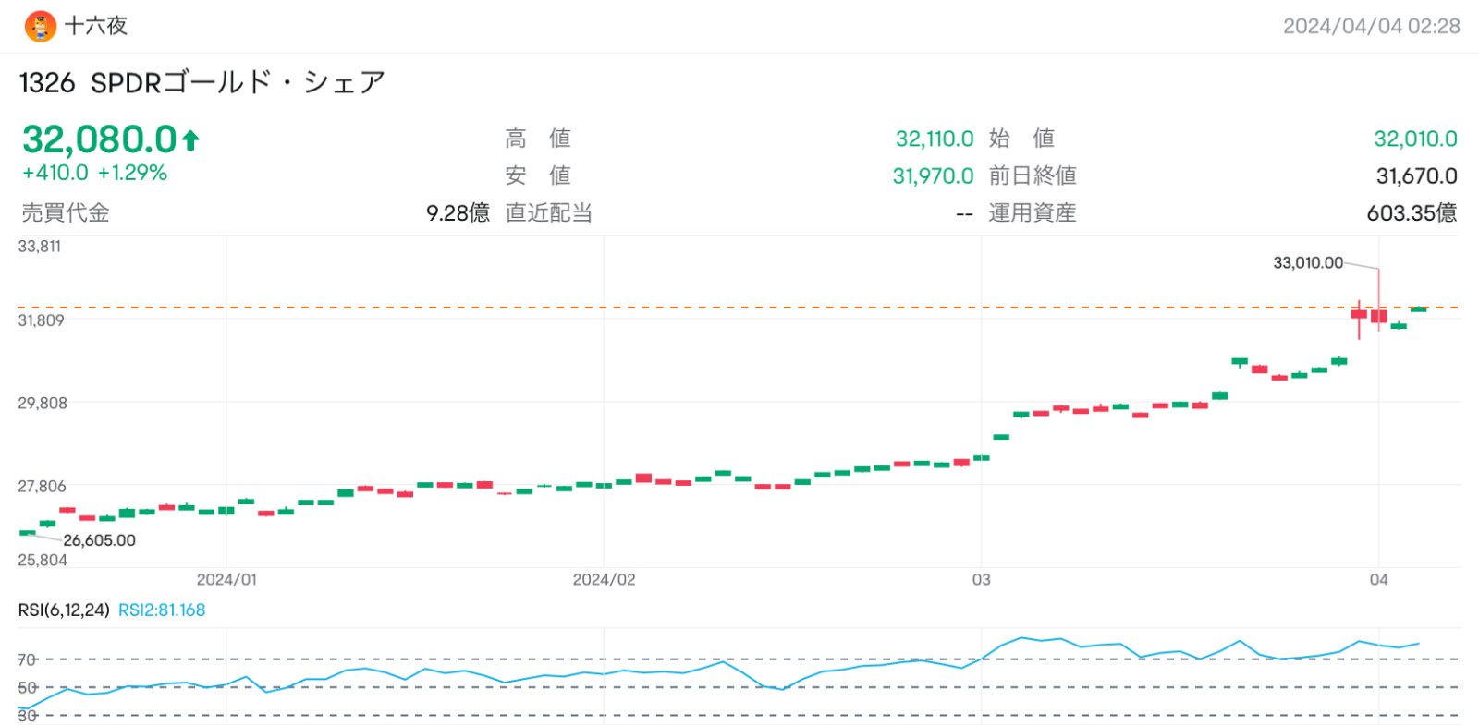1479x725 pixels.
Task: Click the y-axis label 27,806
Action: (43, 486)
